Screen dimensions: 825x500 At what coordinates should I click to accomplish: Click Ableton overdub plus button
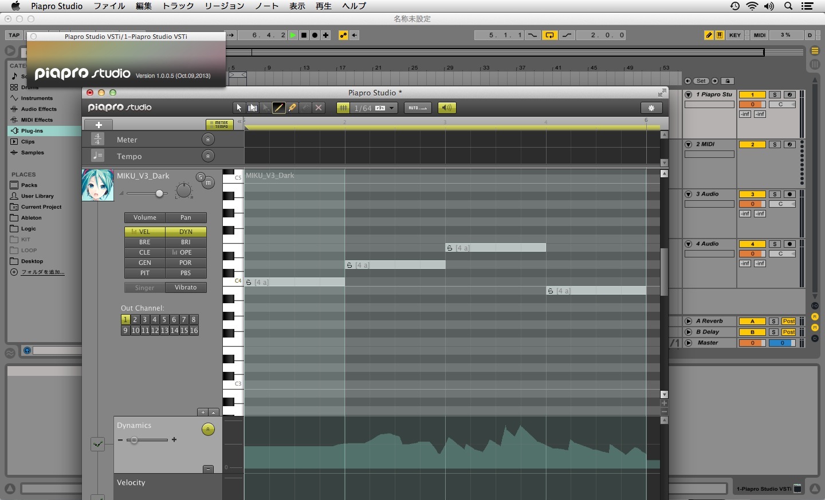[325, 35]
